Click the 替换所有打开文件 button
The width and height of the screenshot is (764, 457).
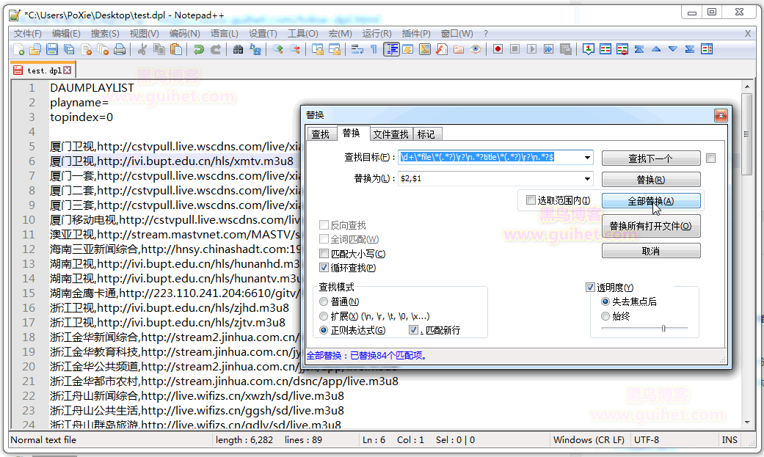click(x=651, y=226)
